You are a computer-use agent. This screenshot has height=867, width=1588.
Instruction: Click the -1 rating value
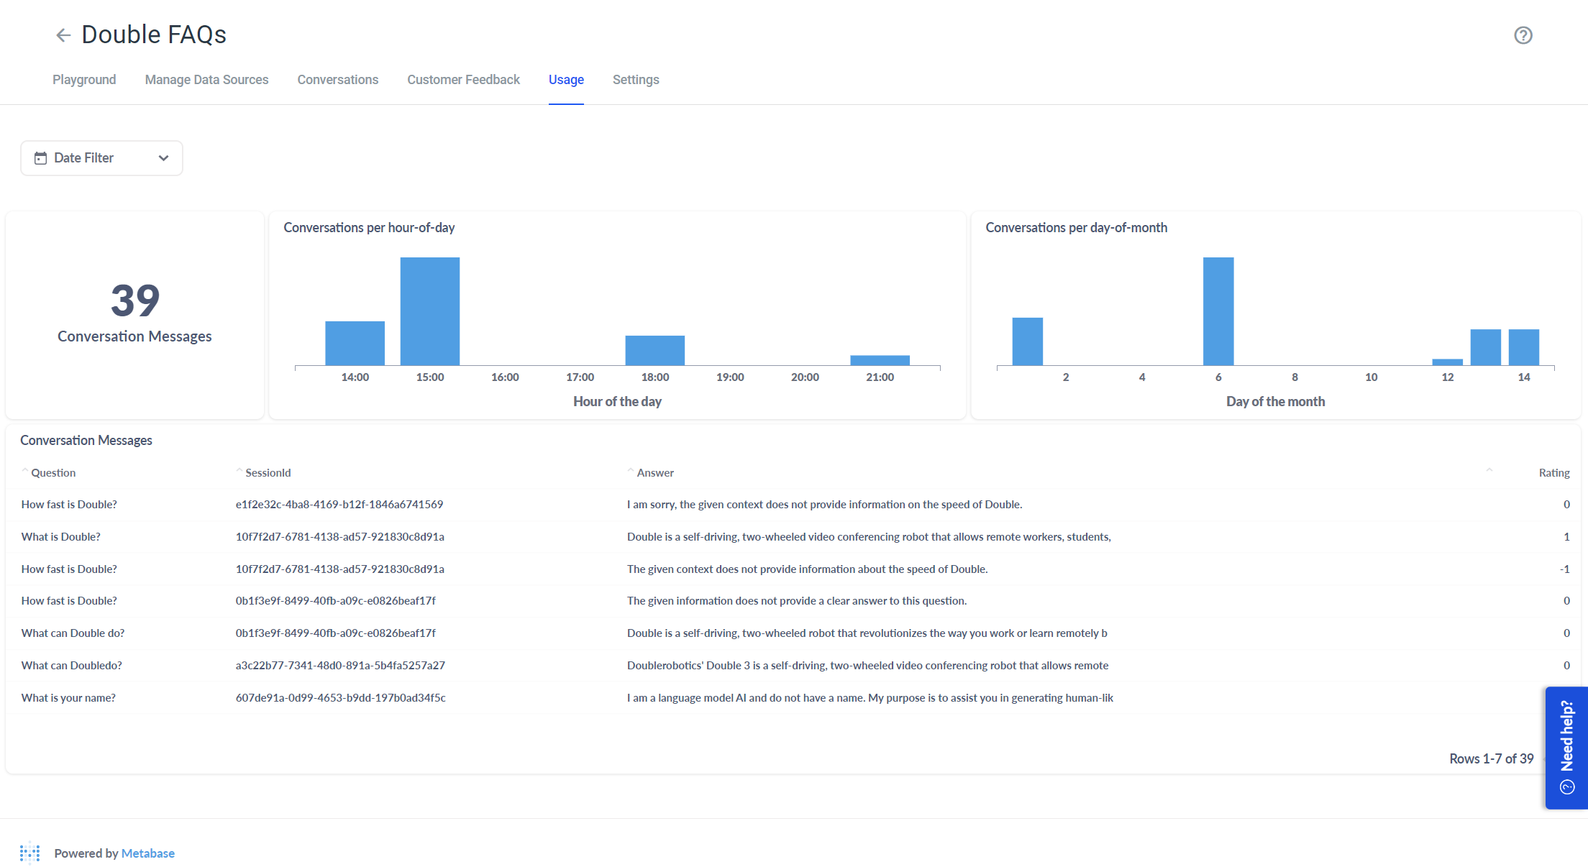(1564, 569)
